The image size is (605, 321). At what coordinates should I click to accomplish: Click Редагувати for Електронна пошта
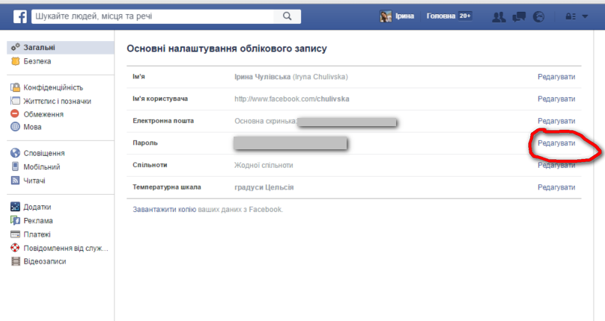pyautogui.click(x=556, y=120)
